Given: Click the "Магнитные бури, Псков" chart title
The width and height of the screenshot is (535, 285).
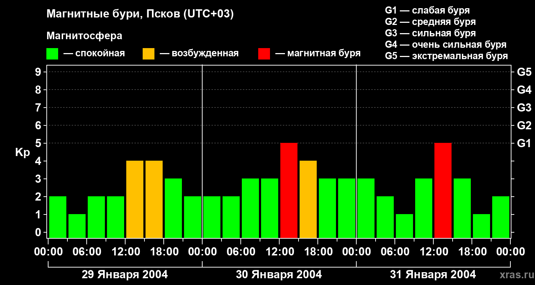Looking at the screenshot, I should click(x=140, y=14).
